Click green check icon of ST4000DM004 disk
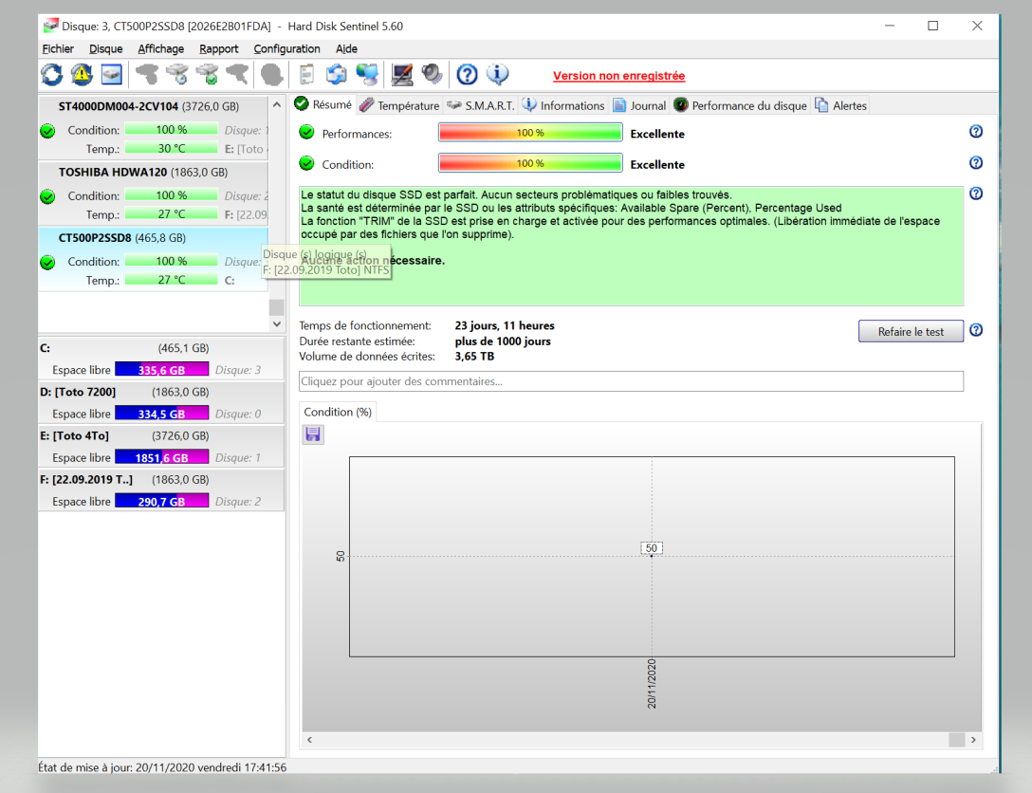Image resolution: width=1032 pixels, height=793 pixels. 47,131
